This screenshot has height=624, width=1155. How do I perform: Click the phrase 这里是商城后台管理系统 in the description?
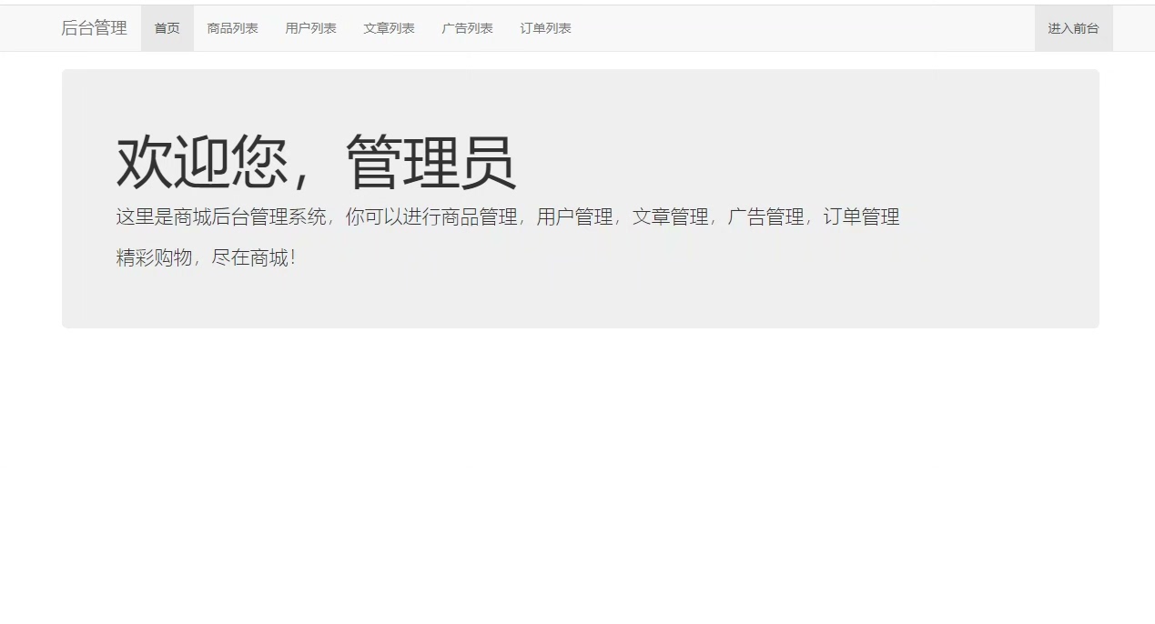click(221, 217)
